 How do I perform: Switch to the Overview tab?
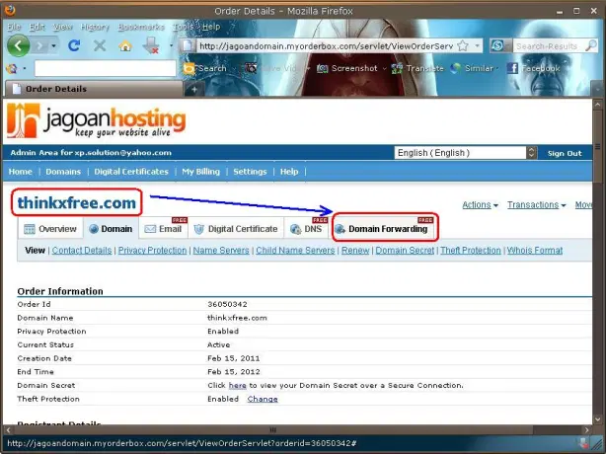[50, 229]
